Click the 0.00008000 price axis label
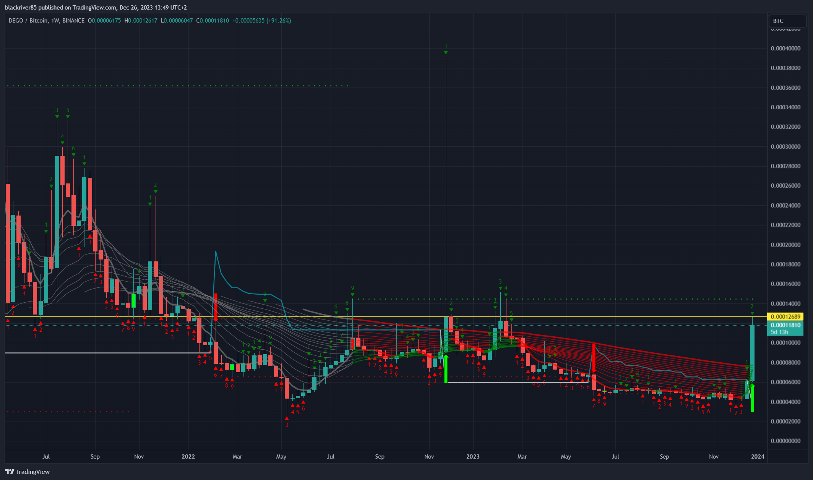Screen dimensions: 813x480 point(785,362)
